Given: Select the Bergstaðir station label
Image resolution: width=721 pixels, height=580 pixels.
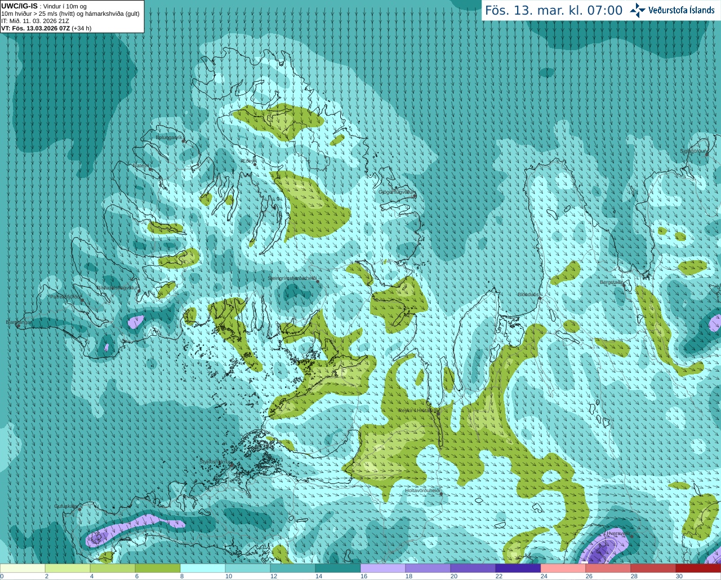Looking at the screenshot, I should [611, 282].
